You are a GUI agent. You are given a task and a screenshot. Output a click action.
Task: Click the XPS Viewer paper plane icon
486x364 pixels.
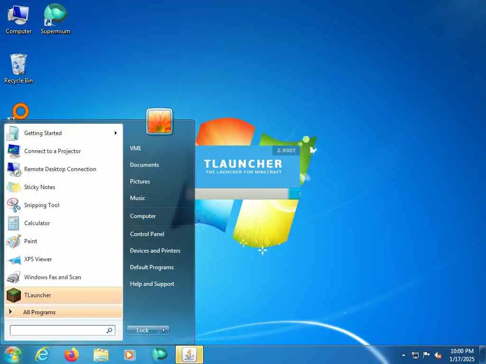(14, 259)
